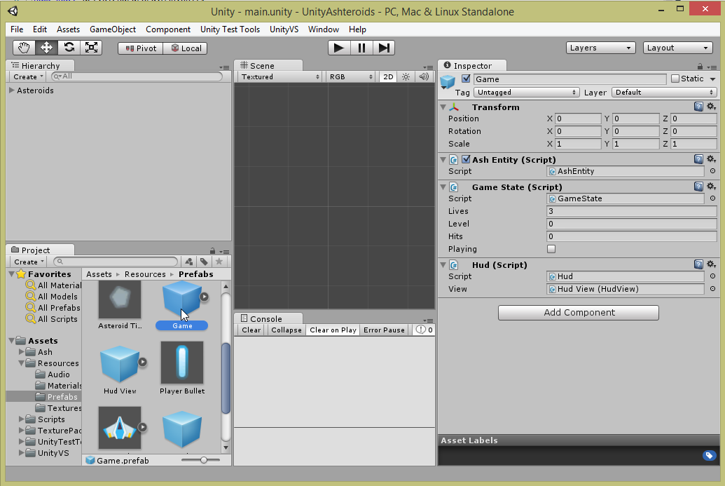This screenshot has width=725, height=486.
Task: Disable the Ash Entity script checkbox
Action: point(466,160)
